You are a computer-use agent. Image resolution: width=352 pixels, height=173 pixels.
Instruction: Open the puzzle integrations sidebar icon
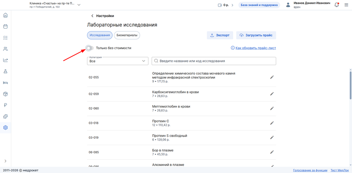pyautogui.click(x=5, y=116)
